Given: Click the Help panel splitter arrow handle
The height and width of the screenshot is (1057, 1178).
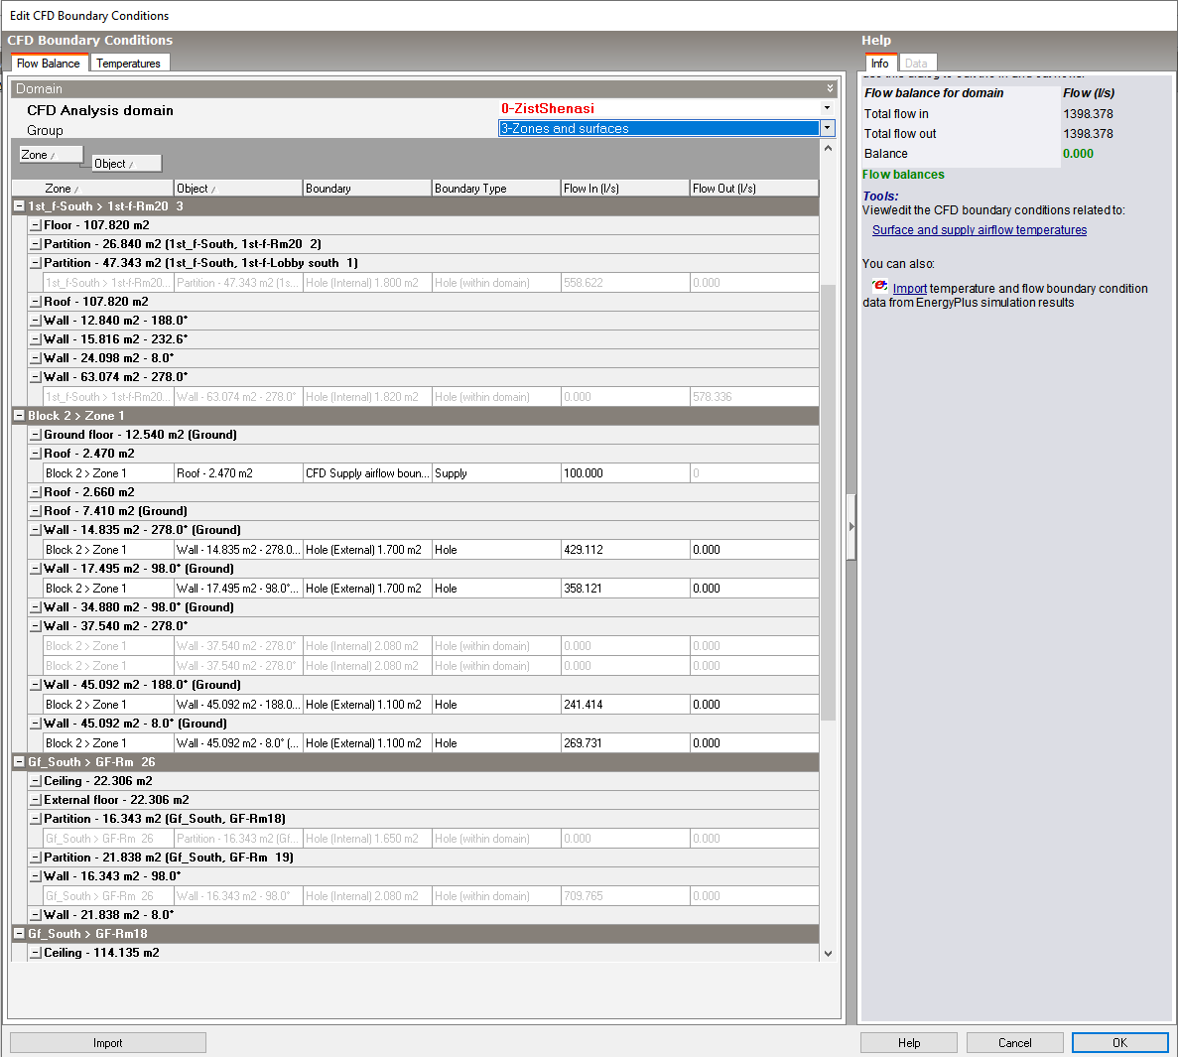Looking at the screenshot, I should 851,527.
